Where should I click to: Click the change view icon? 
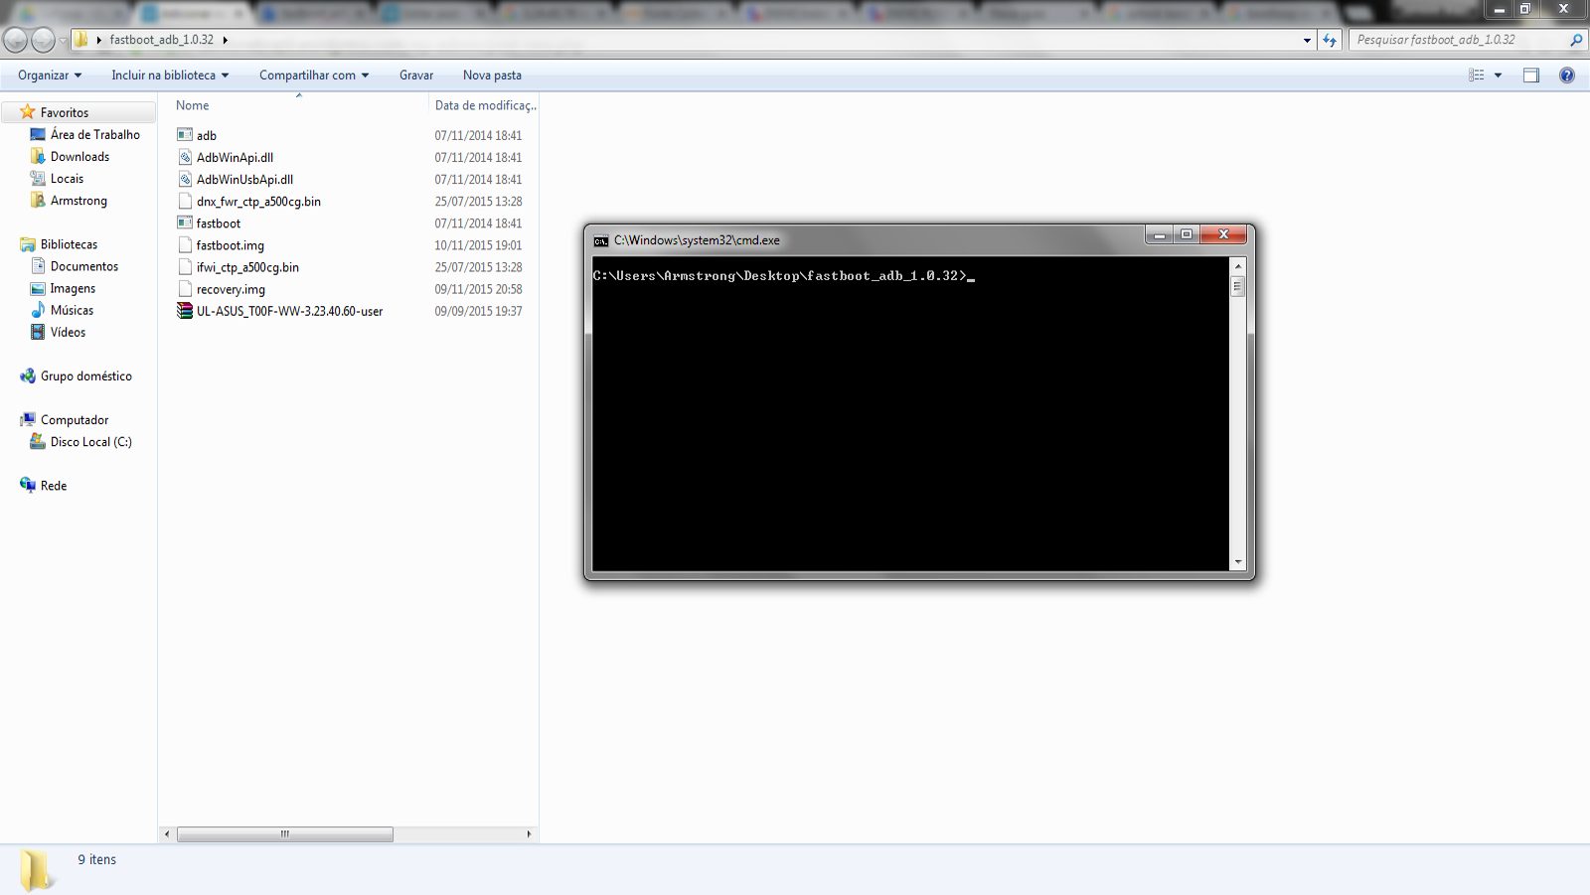click(x=1477, y=75)
